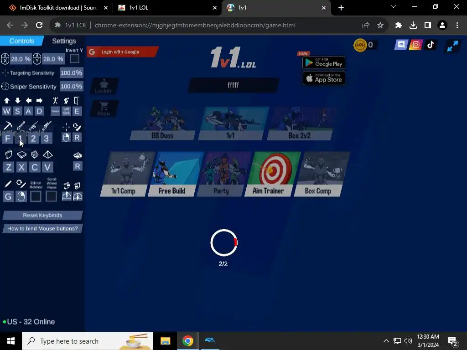467x350 pixels.
Task: Rebind weapon slot key 2
Action: coord(33,138)
